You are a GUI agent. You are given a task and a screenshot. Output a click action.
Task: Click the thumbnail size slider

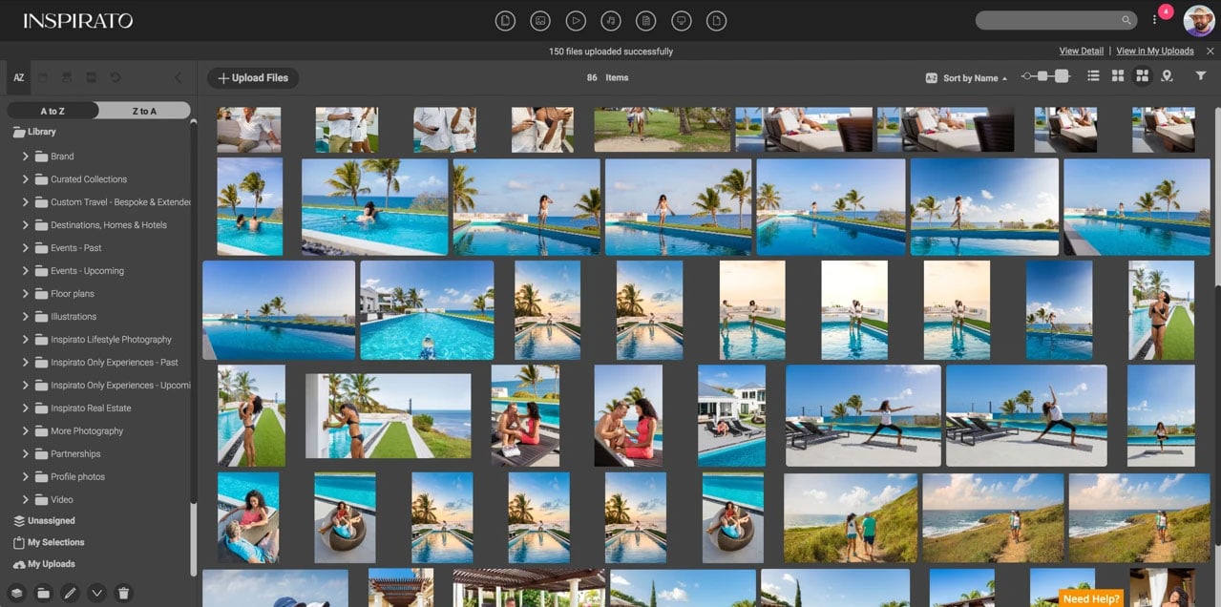pos(1044,76)
